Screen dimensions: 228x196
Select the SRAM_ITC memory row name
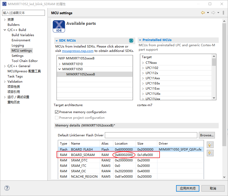pyautogui.click(x=78, y=166)
